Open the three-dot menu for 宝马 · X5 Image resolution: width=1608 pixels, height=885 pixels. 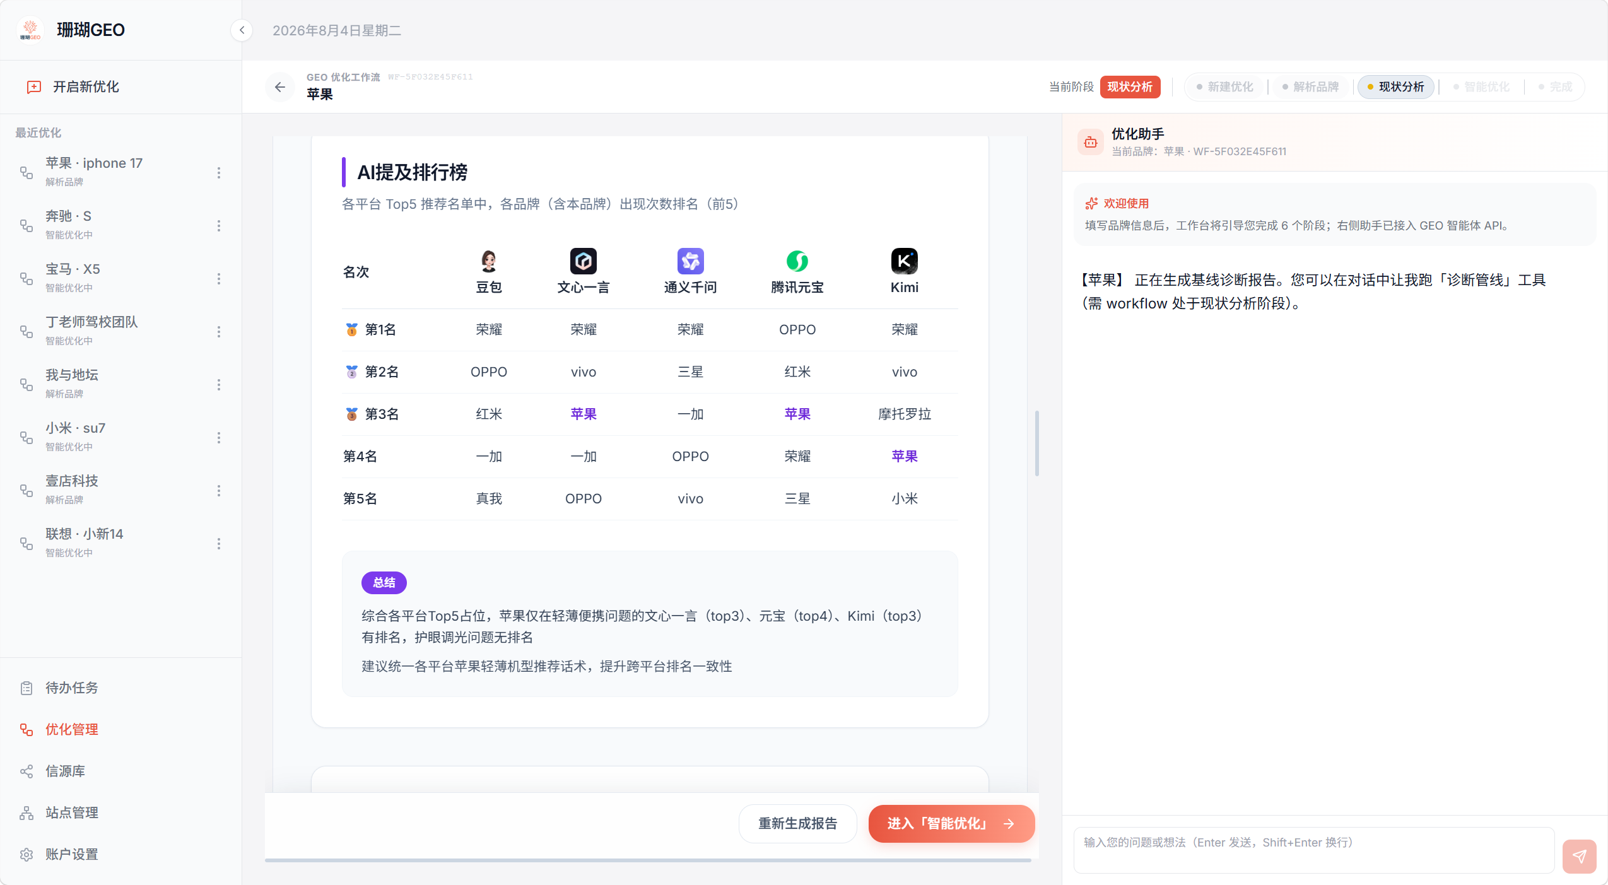[219, 278]
